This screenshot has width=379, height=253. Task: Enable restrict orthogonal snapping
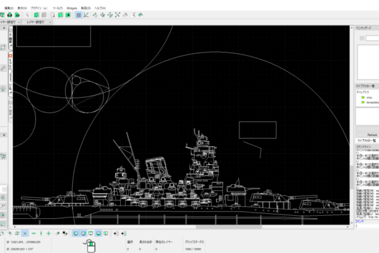pos(49,233)
